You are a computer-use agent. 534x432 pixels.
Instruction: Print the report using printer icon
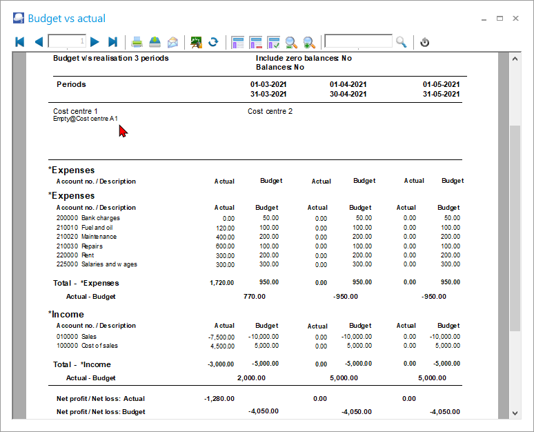tap(137, 42)
